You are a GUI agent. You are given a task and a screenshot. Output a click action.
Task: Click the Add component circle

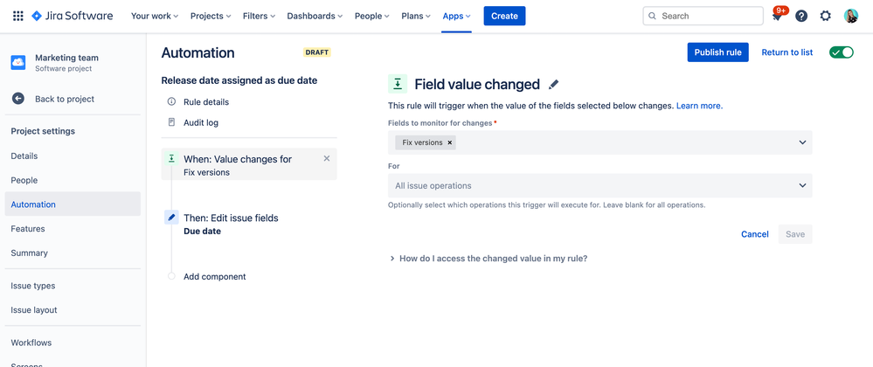click(x=171, y=276)
